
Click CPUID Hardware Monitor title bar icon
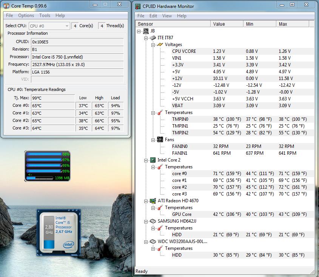click(x=138, y=6)
